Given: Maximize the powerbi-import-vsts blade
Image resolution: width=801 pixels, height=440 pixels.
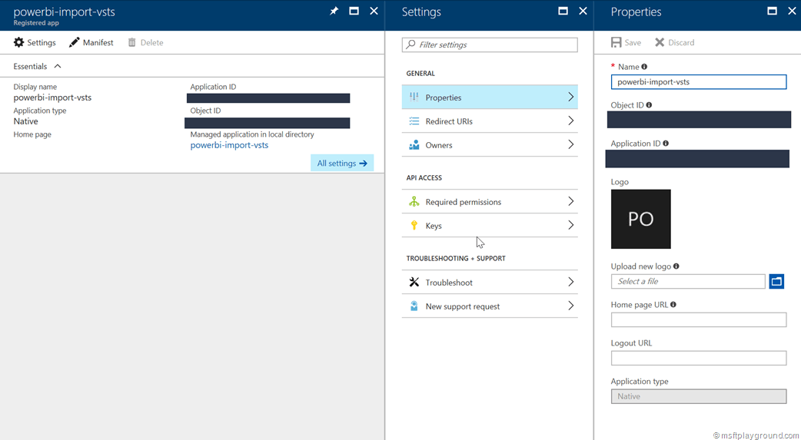Looking at the screenshot, I should pyautogui.click(x=354, y=12).
